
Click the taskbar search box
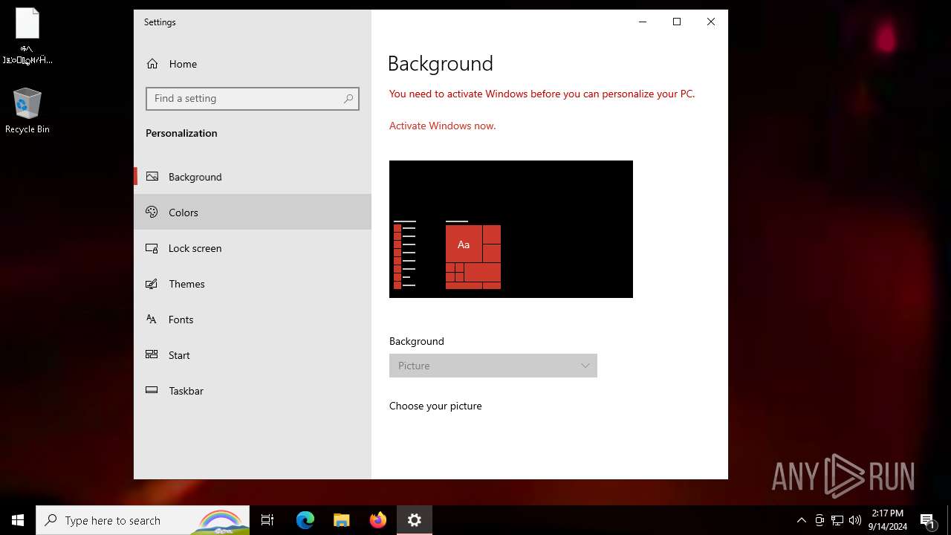click(x=144, y=520)
